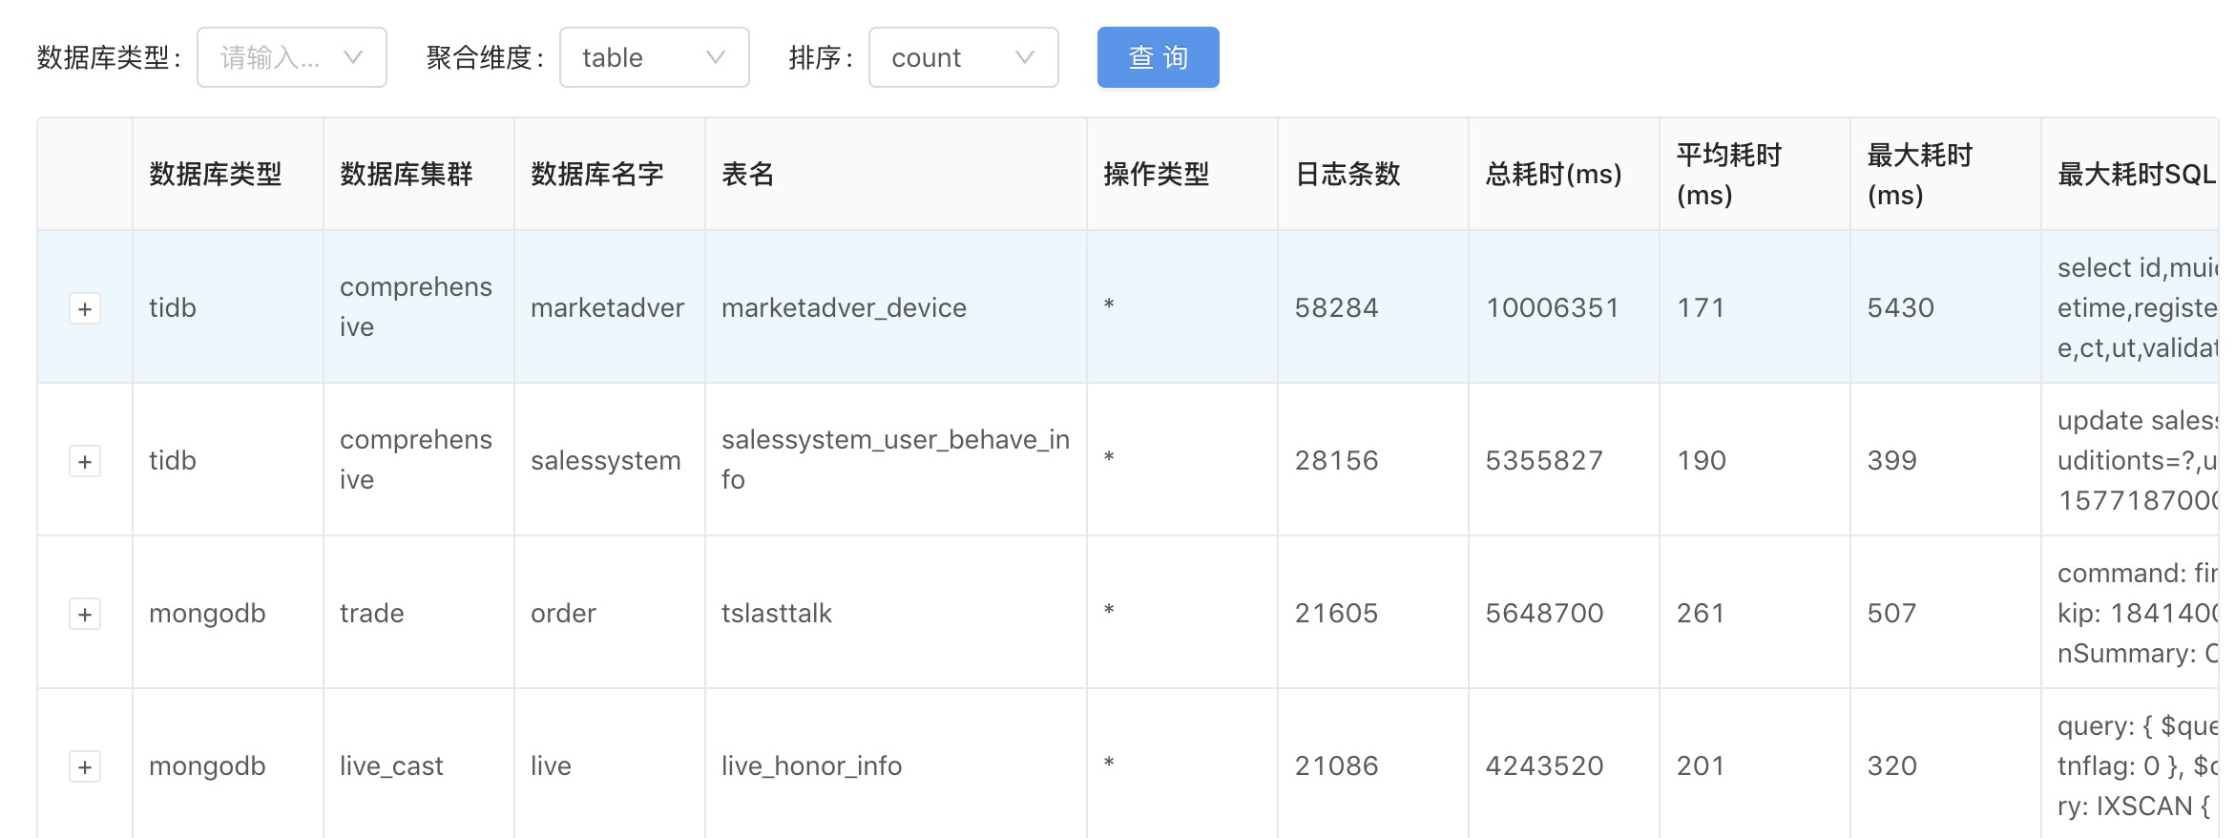Click total time value 10006351
Screen dimensions: 2235x838
pos(1552,307)
